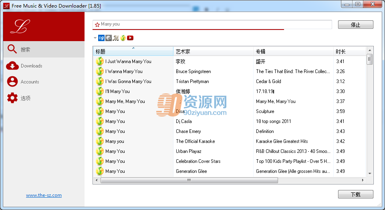Click the horizontal scrollbar left arrow
Screen dimensions: 385x210
click(x=97, y=180)
